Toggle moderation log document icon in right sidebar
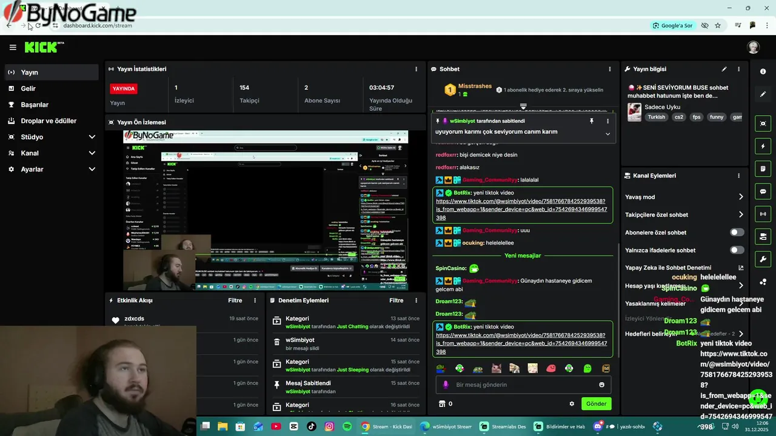Screen dimensions: 776x436 click(x=763, y=168)
